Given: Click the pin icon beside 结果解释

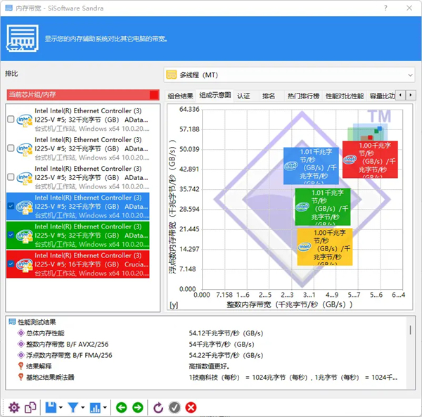Looking at the screenshot, I should click(x=20, y=366).
